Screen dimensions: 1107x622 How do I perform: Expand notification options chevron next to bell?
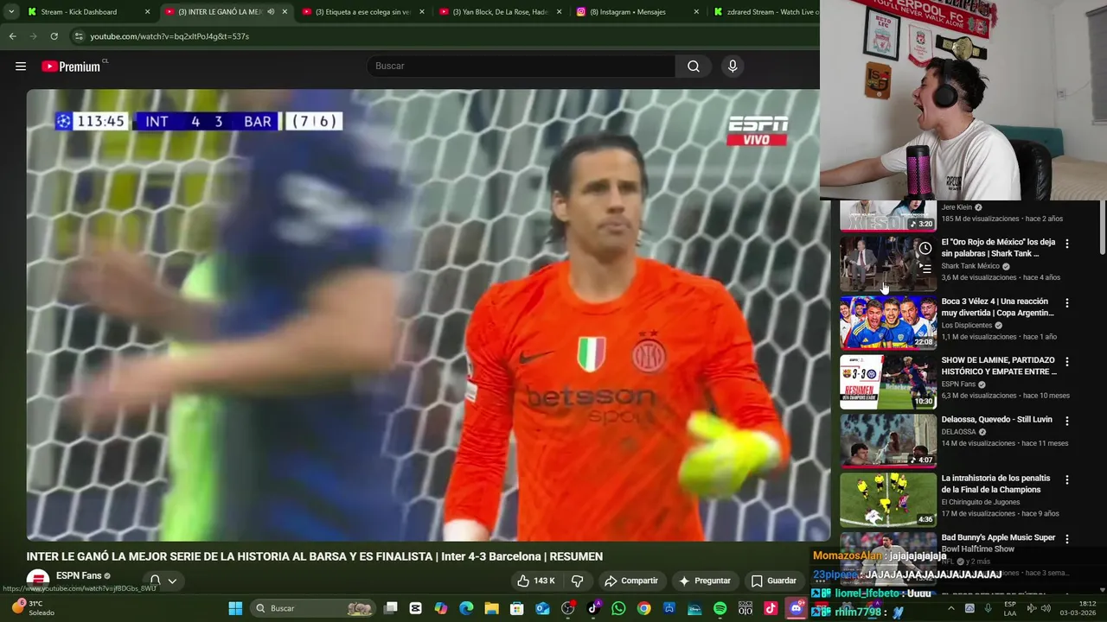172,581
